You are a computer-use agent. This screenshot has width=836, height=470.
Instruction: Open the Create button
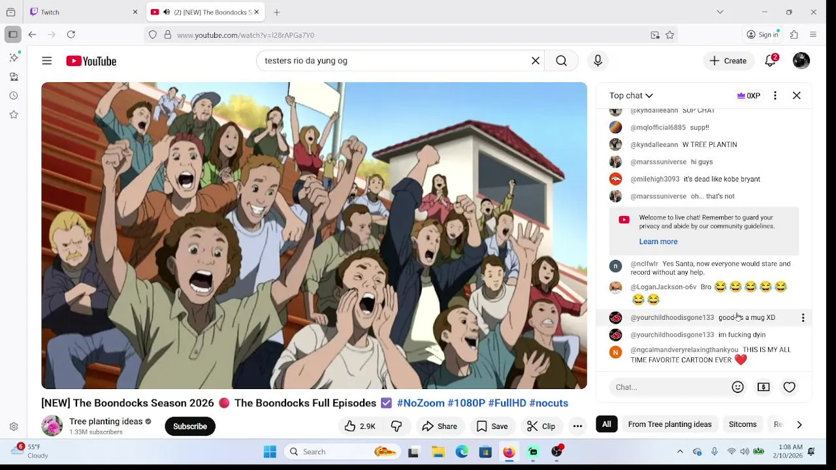(x=728, y=61)
